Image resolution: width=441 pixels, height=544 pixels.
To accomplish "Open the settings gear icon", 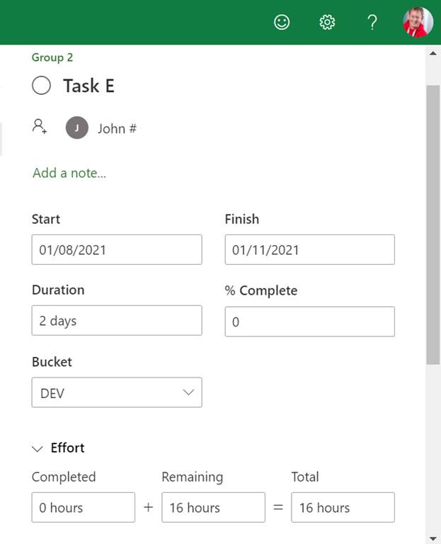I will [x=327, y=23].
